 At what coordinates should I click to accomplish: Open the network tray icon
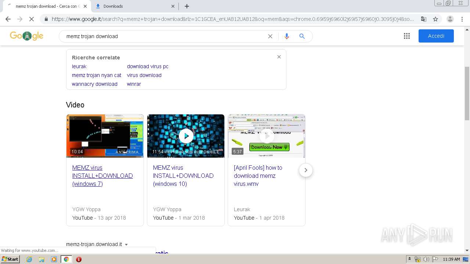(x=417, y=259)
